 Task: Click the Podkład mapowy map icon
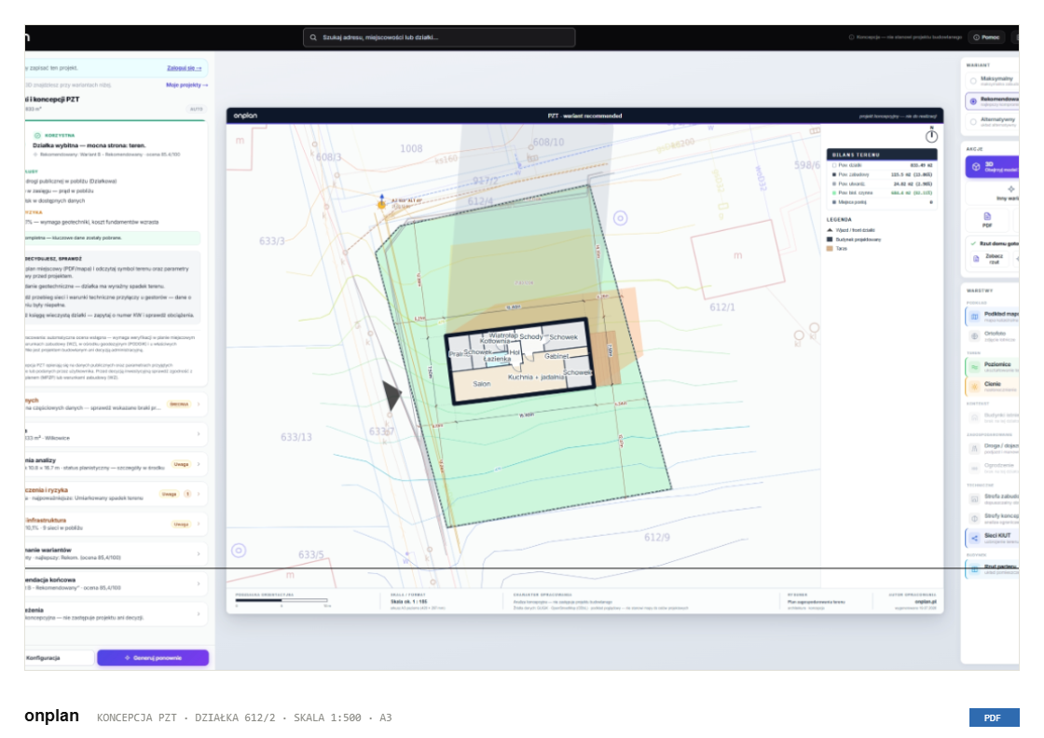pyautogui.click(x=974, y=317)
